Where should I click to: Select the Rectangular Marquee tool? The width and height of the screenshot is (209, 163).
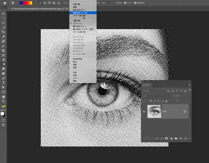pyautogui.click(x=3, y=18)
